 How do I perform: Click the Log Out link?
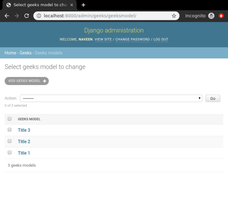pos(161,39)
